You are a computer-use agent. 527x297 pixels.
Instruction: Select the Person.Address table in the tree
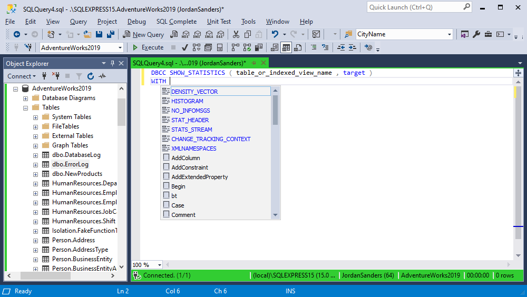(73, 240)
